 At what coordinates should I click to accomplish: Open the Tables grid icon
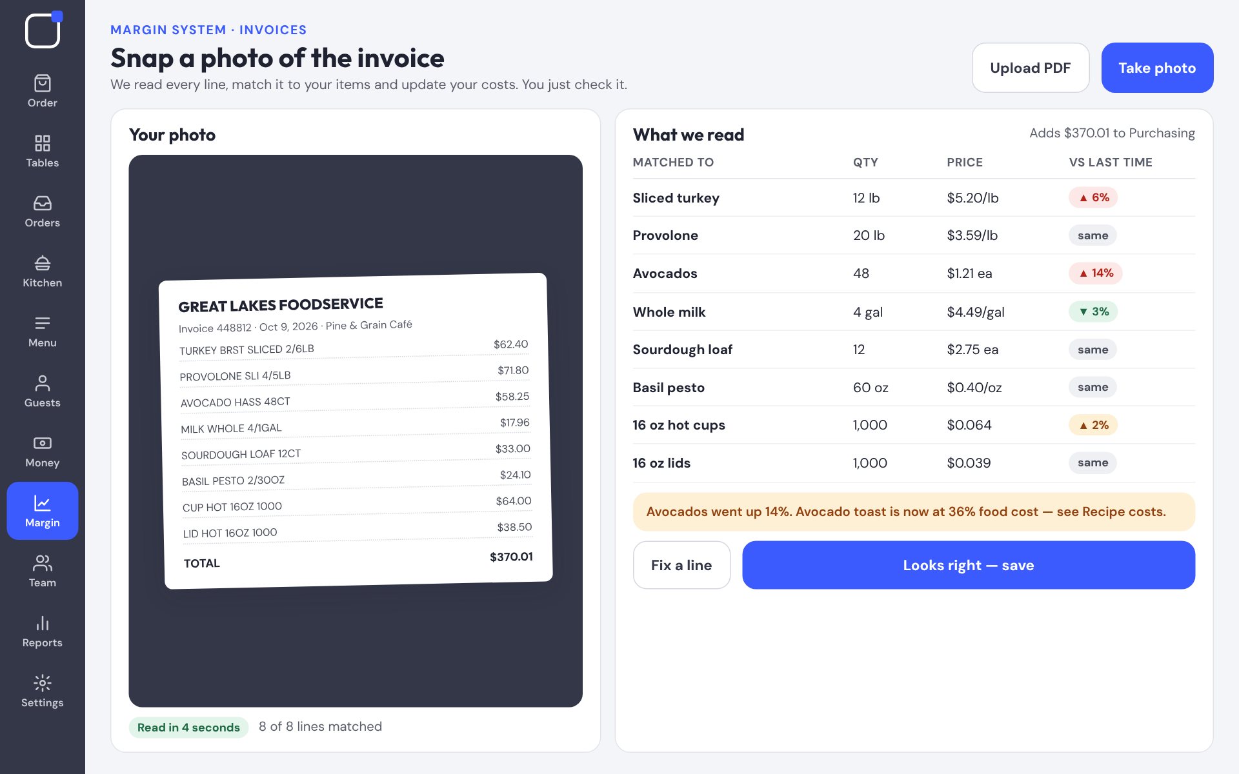43,143
